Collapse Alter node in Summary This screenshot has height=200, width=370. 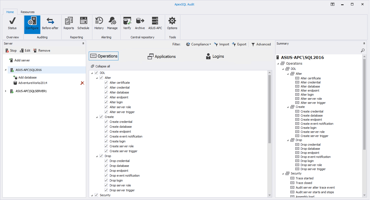tap(288, 74)
